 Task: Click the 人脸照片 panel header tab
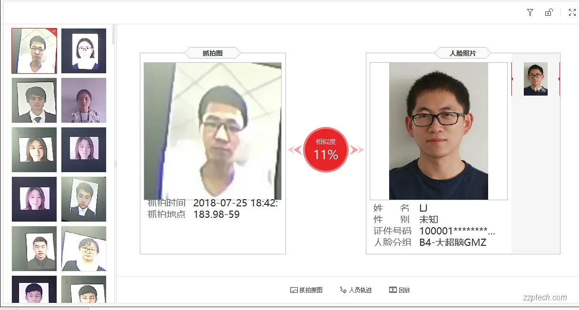pyautogui.click(x=463, y=53)
